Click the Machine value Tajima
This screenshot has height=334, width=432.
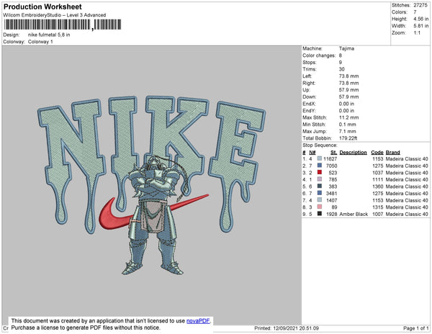[x=346, y=48]
